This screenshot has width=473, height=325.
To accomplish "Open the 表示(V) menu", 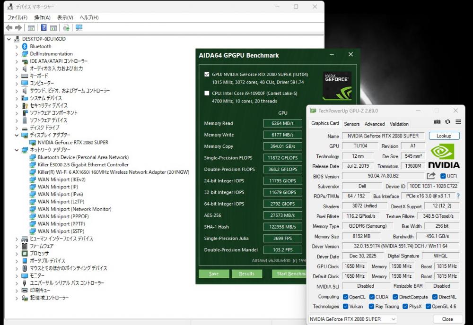I will pos(65,17).
